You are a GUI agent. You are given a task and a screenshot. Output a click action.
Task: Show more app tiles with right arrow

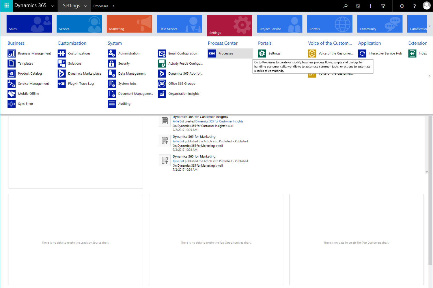tap(430, 26)
